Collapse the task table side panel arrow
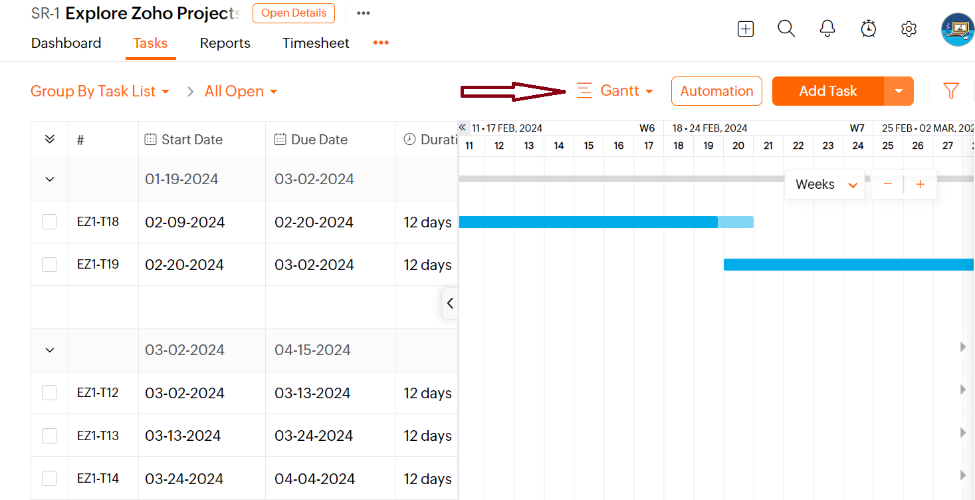975x500 pixels. (450, 303)
